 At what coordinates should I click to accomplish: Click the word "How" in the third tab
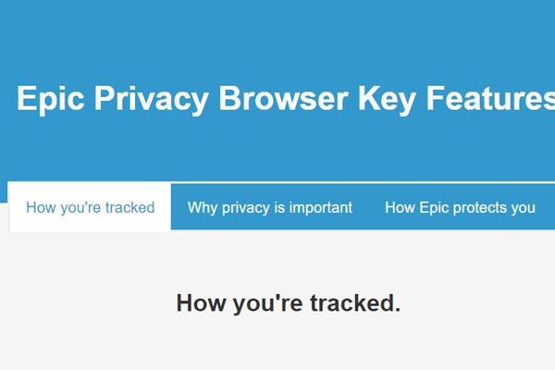click(x=401, y=207)
